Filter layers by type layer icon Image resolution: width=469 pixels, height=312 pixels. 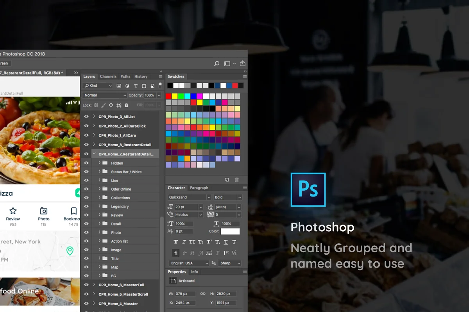coord(136,86)
